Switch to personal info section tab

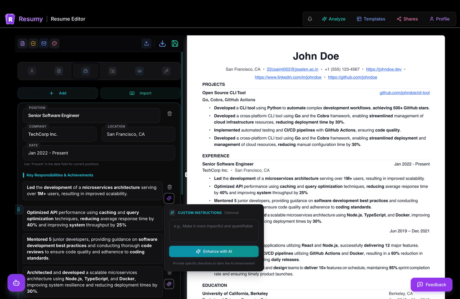pyautogui.click(x=32, y=71)
